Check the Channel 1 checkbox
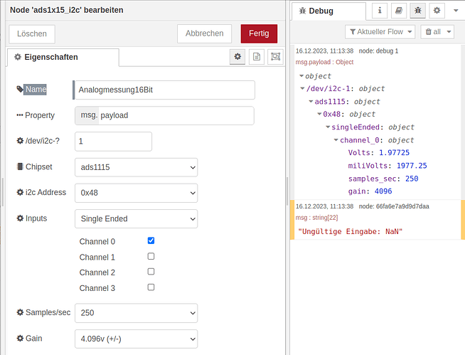This screenshot has height=355, width=465. tap(151, 256)
